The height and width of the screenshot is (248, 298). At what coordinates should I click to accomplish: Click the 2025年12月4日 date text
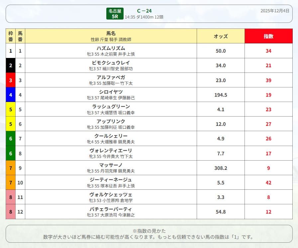pos(275,11)
